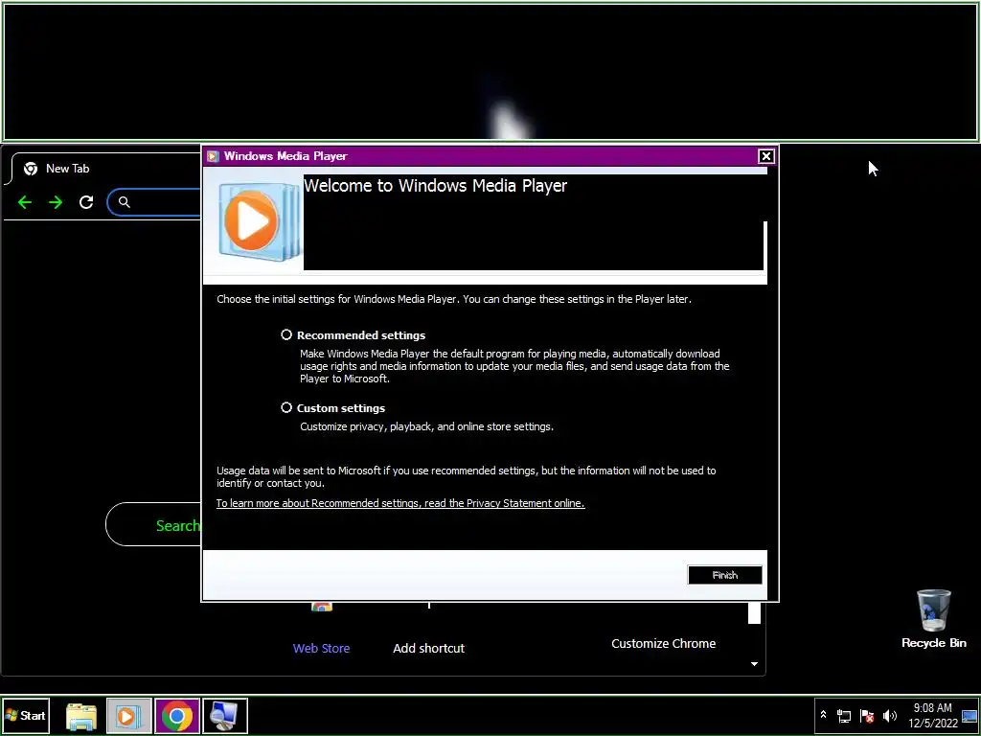Open the Privacy Statement online link
The image size is (981, 736).
click(400, 503)
